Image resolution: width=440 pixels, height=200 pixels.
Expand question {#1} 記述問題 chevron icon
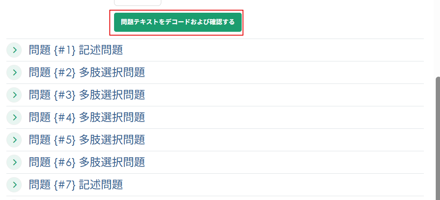14,50
